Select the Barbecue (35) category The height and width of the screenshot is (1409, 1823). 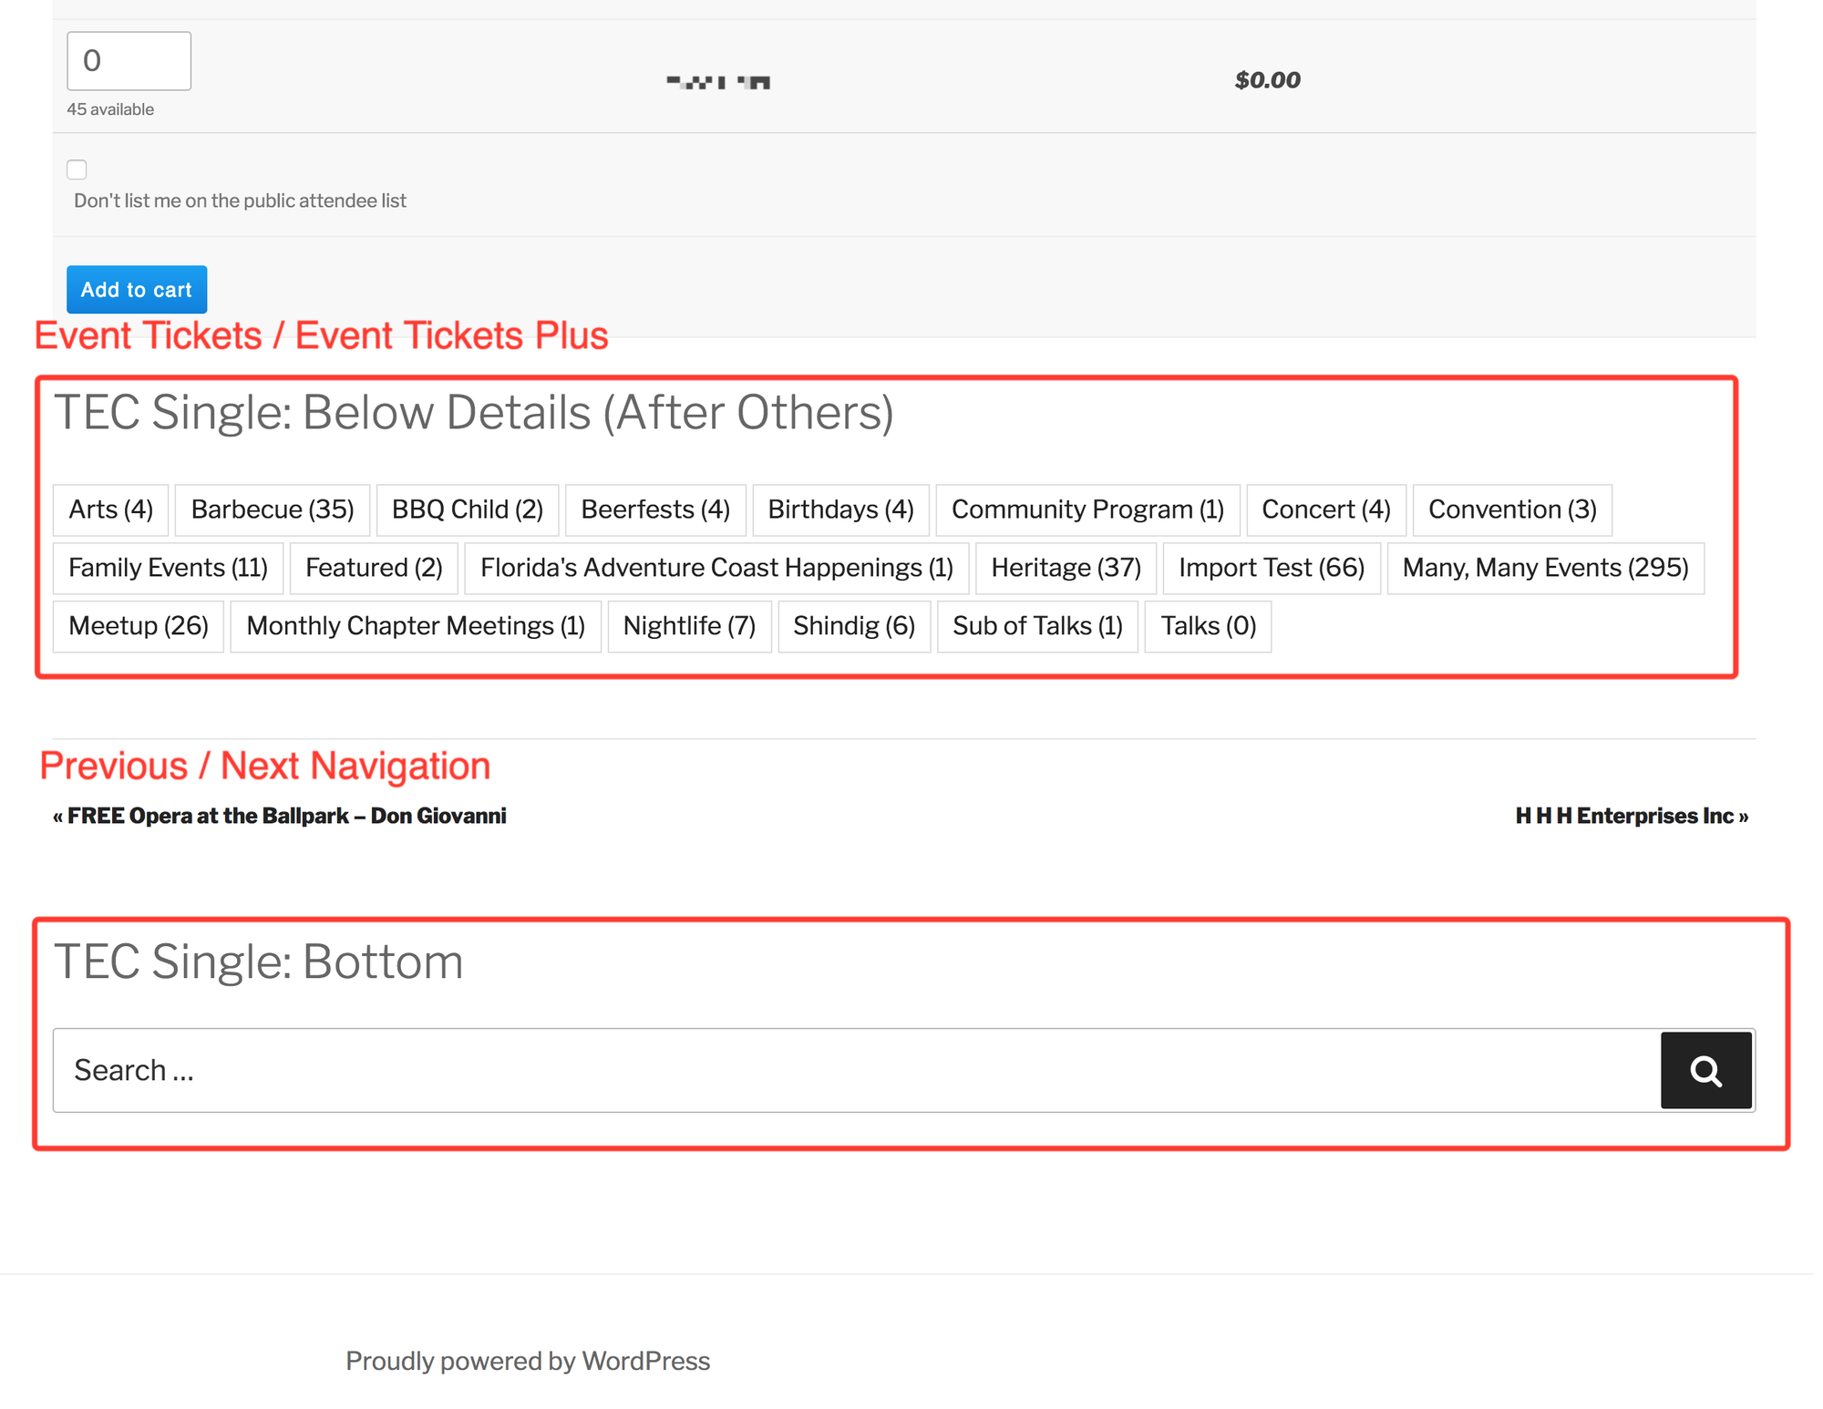pyautogui.click(x=273, y=509)
